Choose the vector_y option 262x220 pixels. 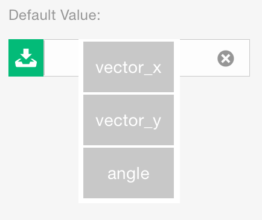click(129, 120)
